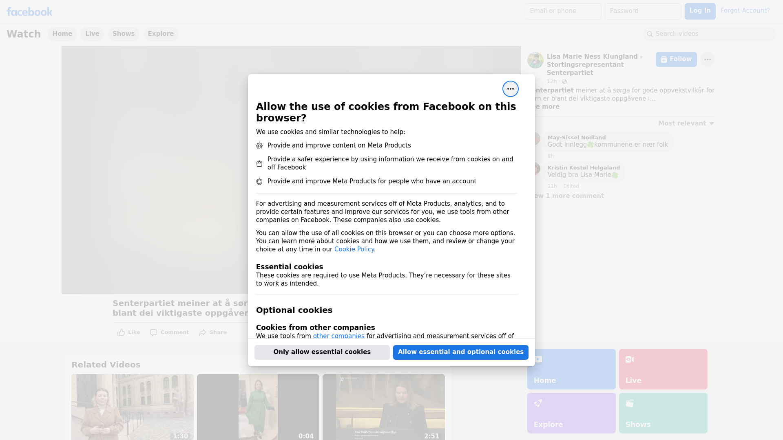This screenshot has height=440, width=783.
Task: Focus the Password field
Action: pos(643,11)
